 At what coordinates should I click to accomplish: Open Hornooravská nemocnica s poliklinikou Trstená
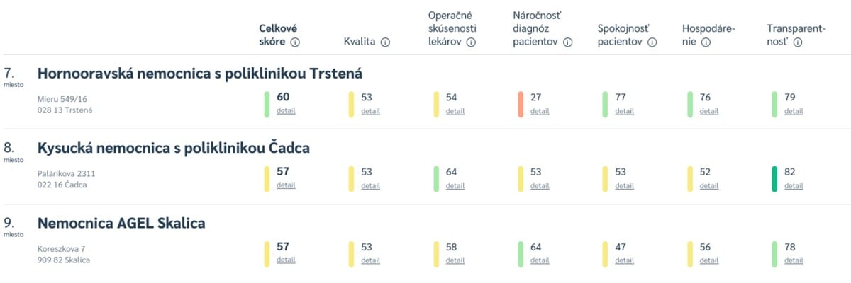(x=200, y=74)
